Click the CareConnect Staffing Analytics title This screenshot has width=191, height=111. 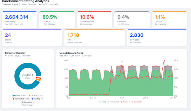pyautogui.click(x=26, y=1)
